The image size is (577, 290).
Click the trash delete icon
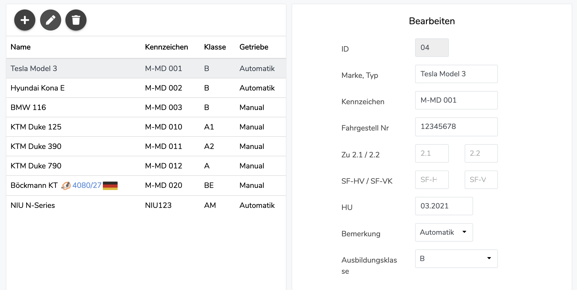tap(76, 20)
